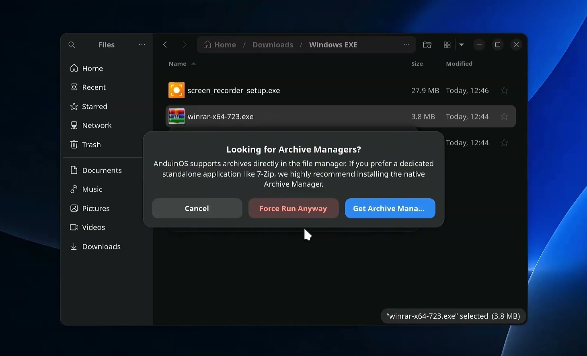Open Downloads in the sidebar
This screenshot has width=587, height=356.
click(x=106, y=246)
